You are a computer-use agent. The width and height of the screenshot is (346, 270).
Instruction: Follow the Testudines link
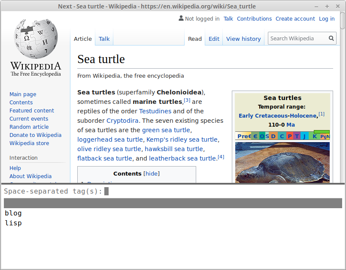point(155,111)
